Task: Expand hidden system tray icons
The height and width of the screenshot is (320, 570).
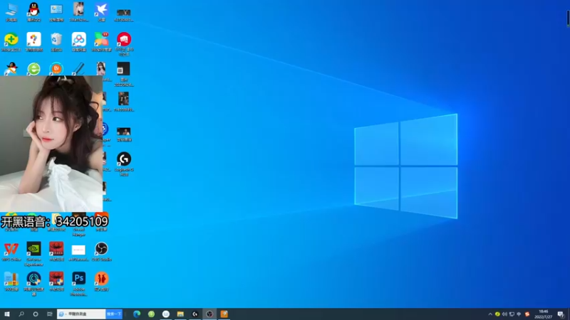Action: [490, 314]
